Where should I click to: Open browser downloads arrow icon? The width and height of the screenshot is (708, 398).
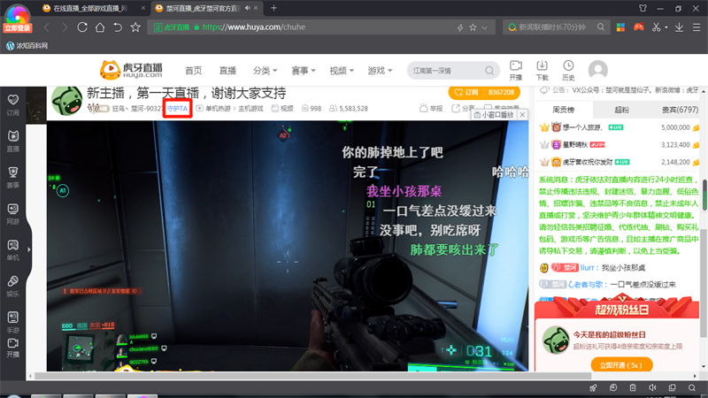(679, 27)
